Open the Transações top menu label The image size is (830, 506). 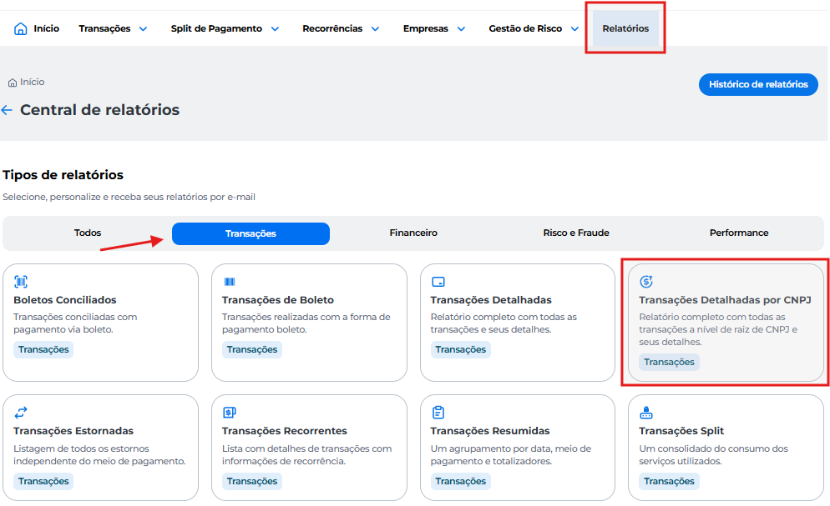pyautogui.click(x=104, y=28)
